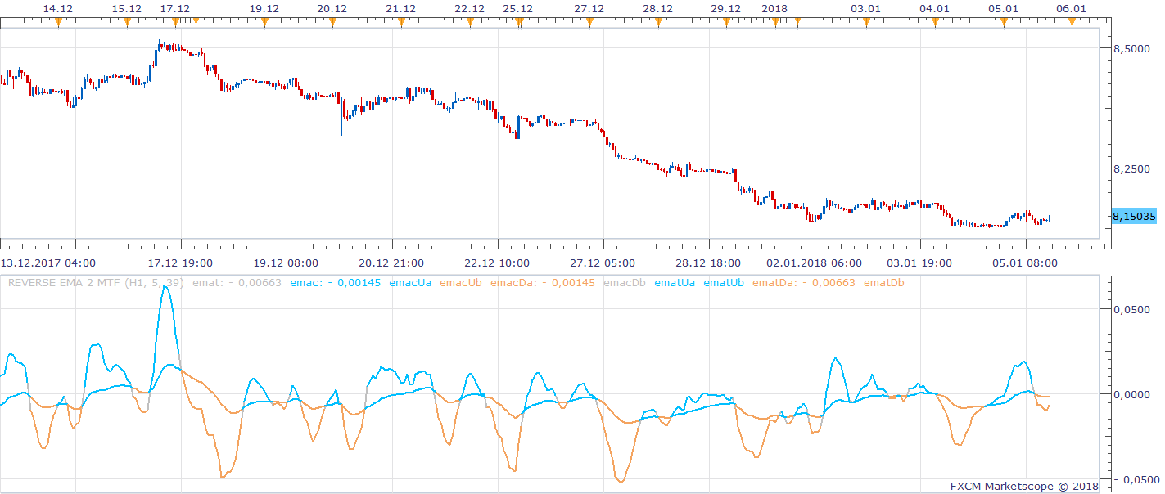Click the 03.01 19:00 time label
Screen dimensions: 1165x494
tap(919, 263)
